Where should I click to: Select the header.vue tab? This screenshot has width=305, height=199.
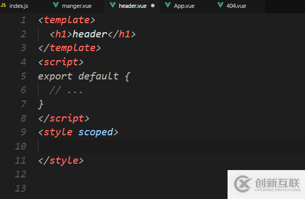pyautogui.click(x=132, y=6)
